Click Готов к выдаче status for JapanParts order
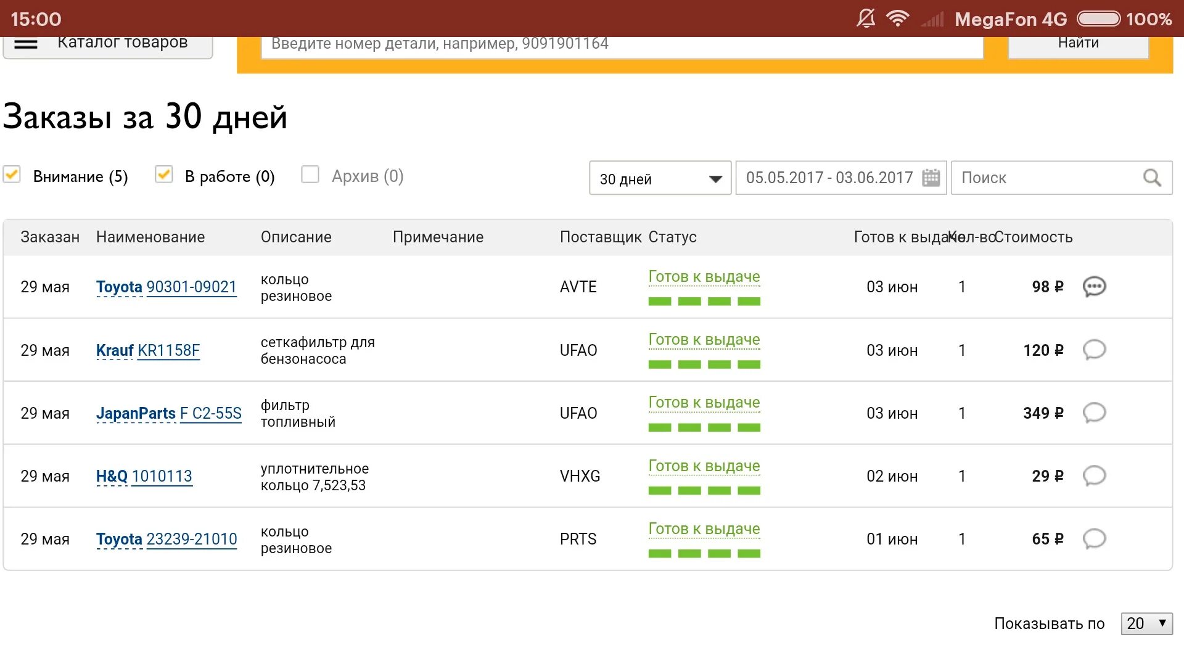This screenshot has height=666, width=1184. coord(704,403)
